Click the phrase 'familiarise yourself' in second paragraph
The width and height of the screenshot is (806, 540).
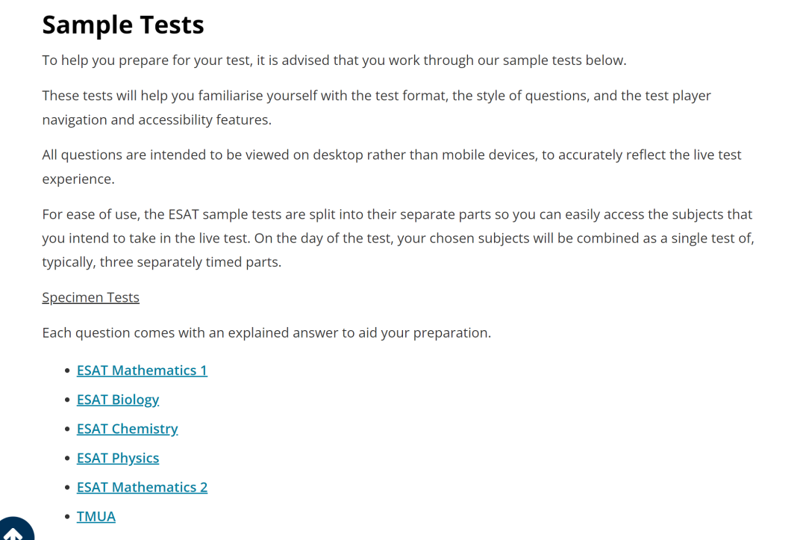pos(257,96)
